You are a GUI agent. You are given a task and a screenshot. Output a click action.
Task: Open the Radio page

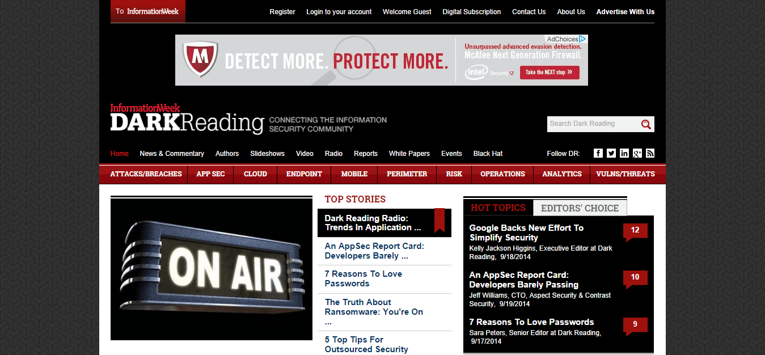coord(333,154)
